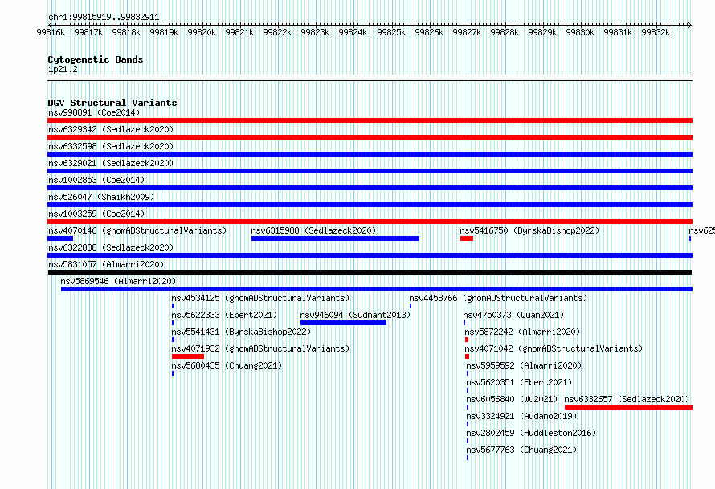Click the blue bar under nsv6332598
The image size is (715, 489).
(370, 154)
